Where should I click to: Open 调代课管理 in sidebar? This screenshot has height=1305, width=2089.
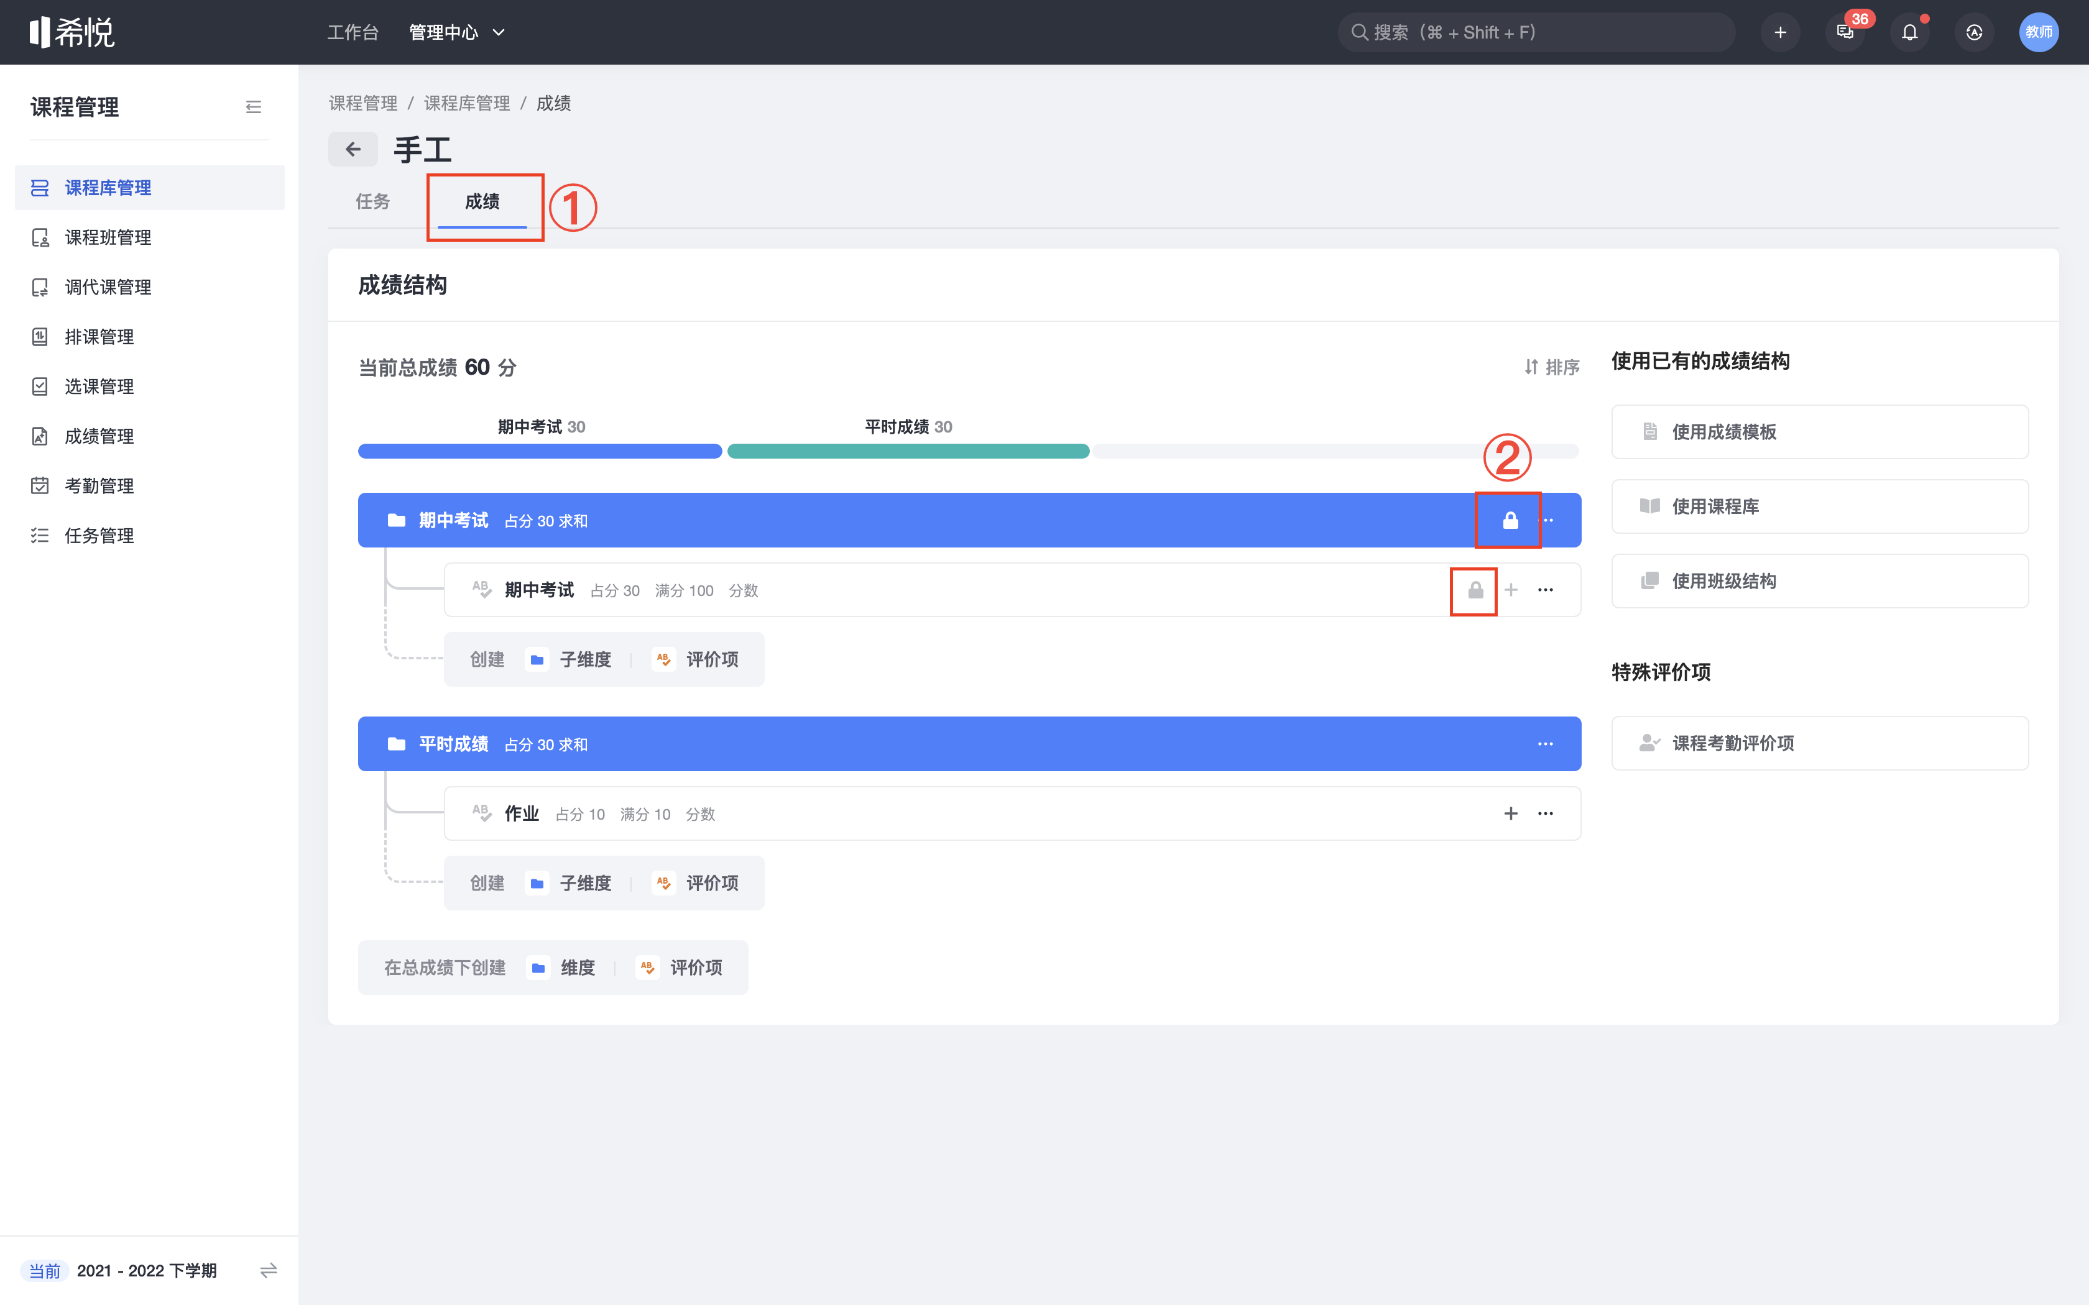coord(149,286)
